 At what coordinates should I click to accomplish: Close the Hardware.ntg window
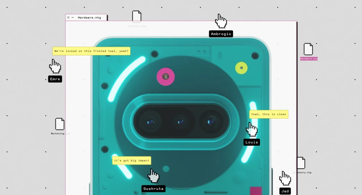click(68, 18)
